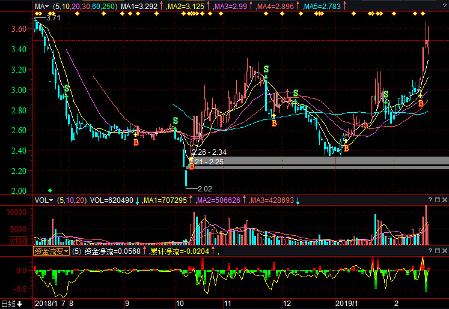Image resolution: width=449 pixels, height=309 pixels.
Task: Close the VOL sub-panel
Action: tap(444, 200)
